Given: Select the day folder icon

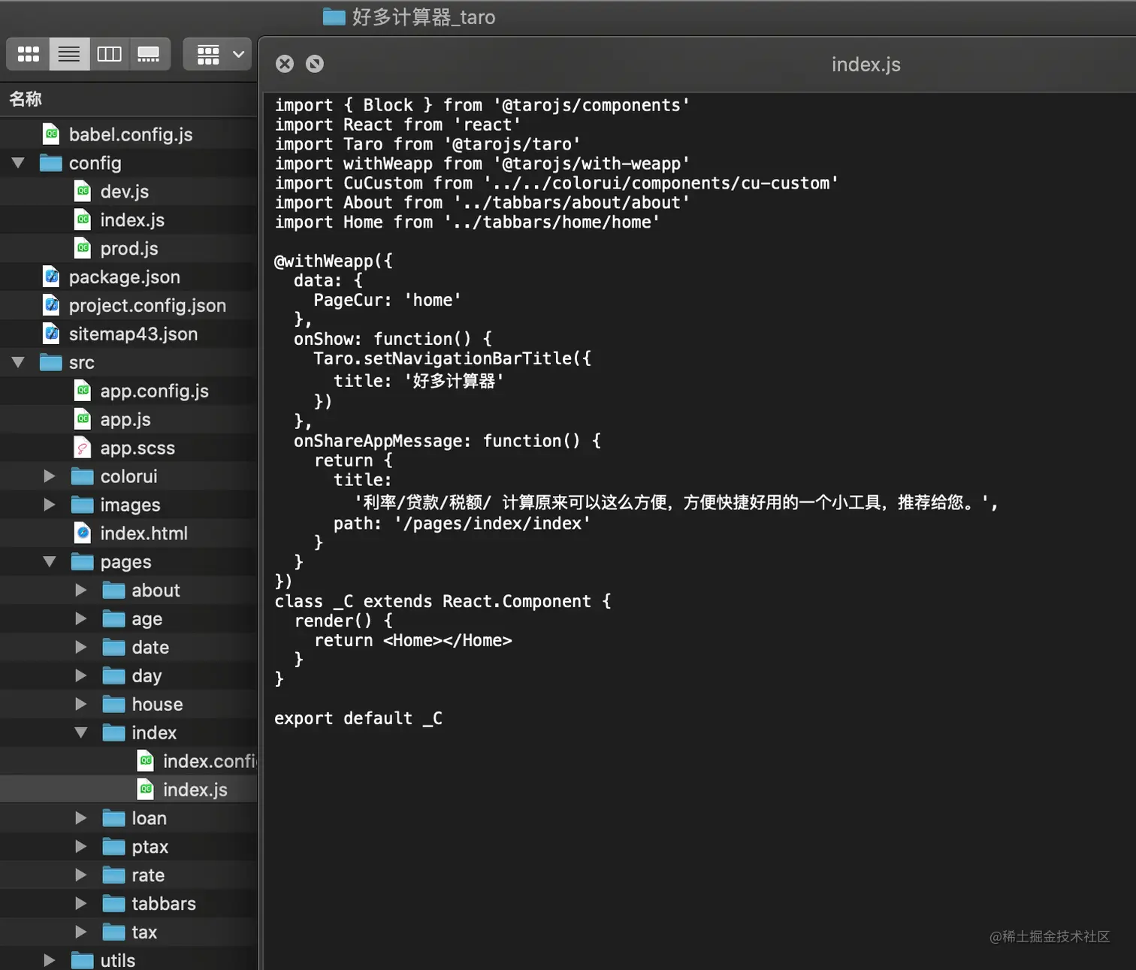Looking at the screenshot, I should coord(114,676).
